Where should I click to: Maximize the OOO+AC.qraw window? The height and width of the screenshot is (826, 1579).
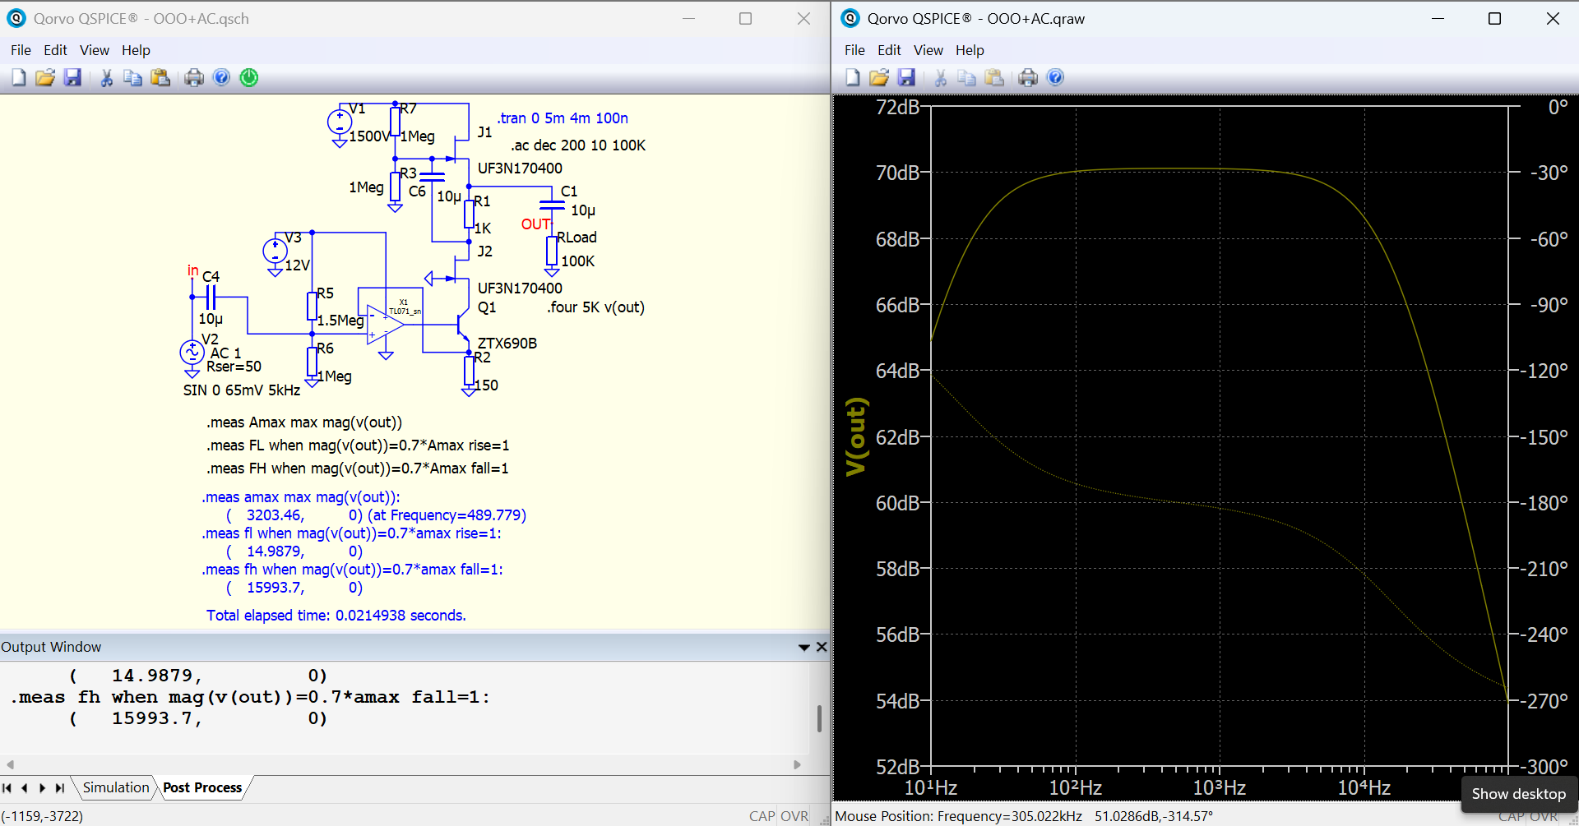coord(1495,18)
